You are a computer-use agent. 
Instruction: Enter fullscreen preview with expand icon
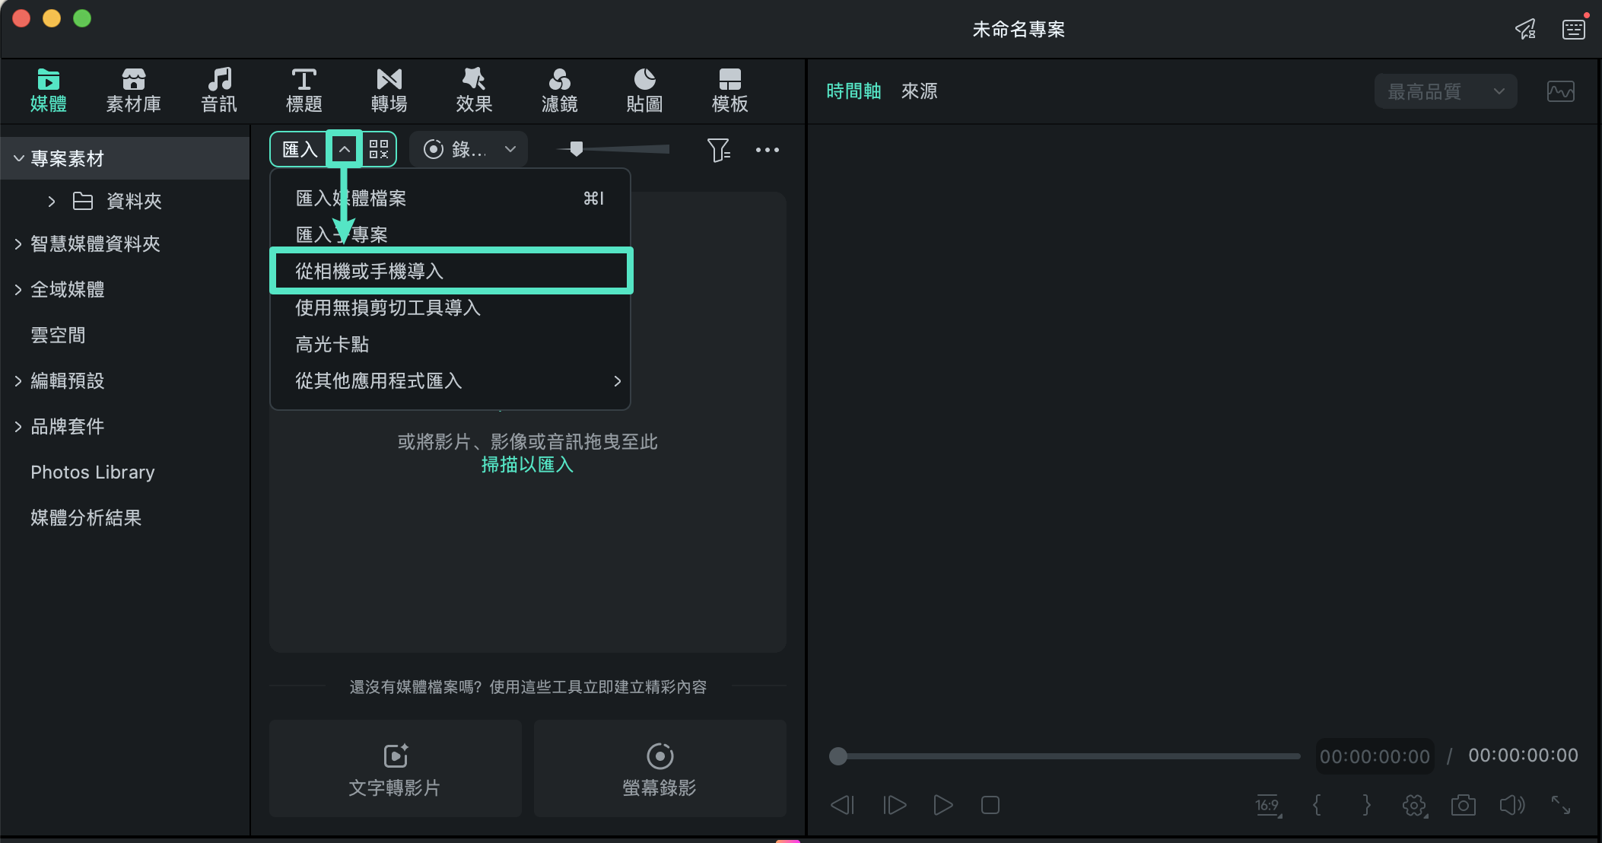coord(1561,805)
